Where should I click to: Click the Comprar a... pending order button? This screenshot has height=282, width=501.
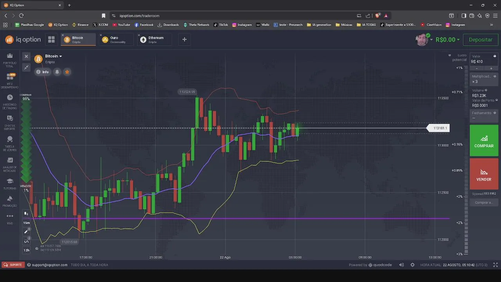coord(484,203)
